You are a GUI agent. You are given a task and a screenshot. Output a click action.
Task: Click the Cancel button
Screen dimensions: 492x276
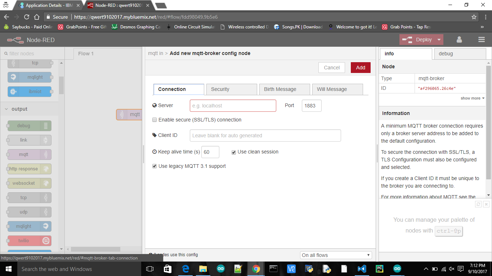coord(331,67)
